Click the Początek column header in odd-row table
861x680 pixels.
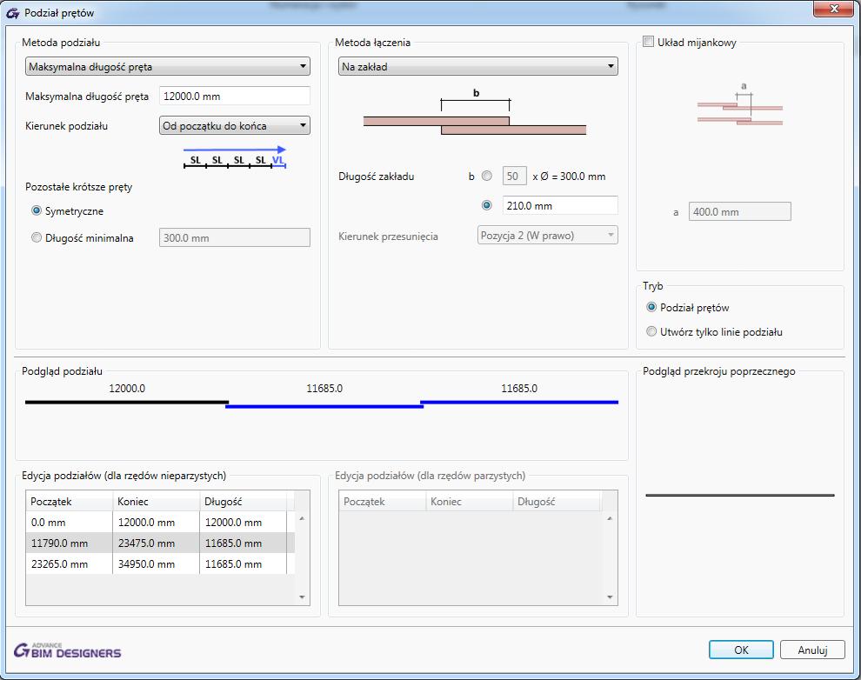point(70,501)
